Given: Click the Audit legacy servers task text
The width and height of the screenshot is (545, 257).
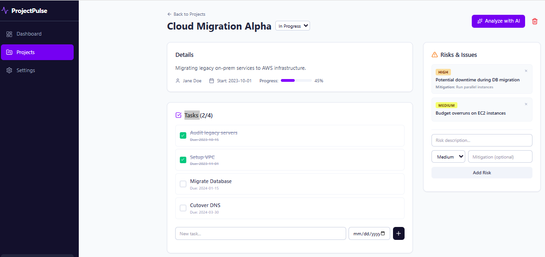Looking at the screenshot, I should (x=214, y=133).
